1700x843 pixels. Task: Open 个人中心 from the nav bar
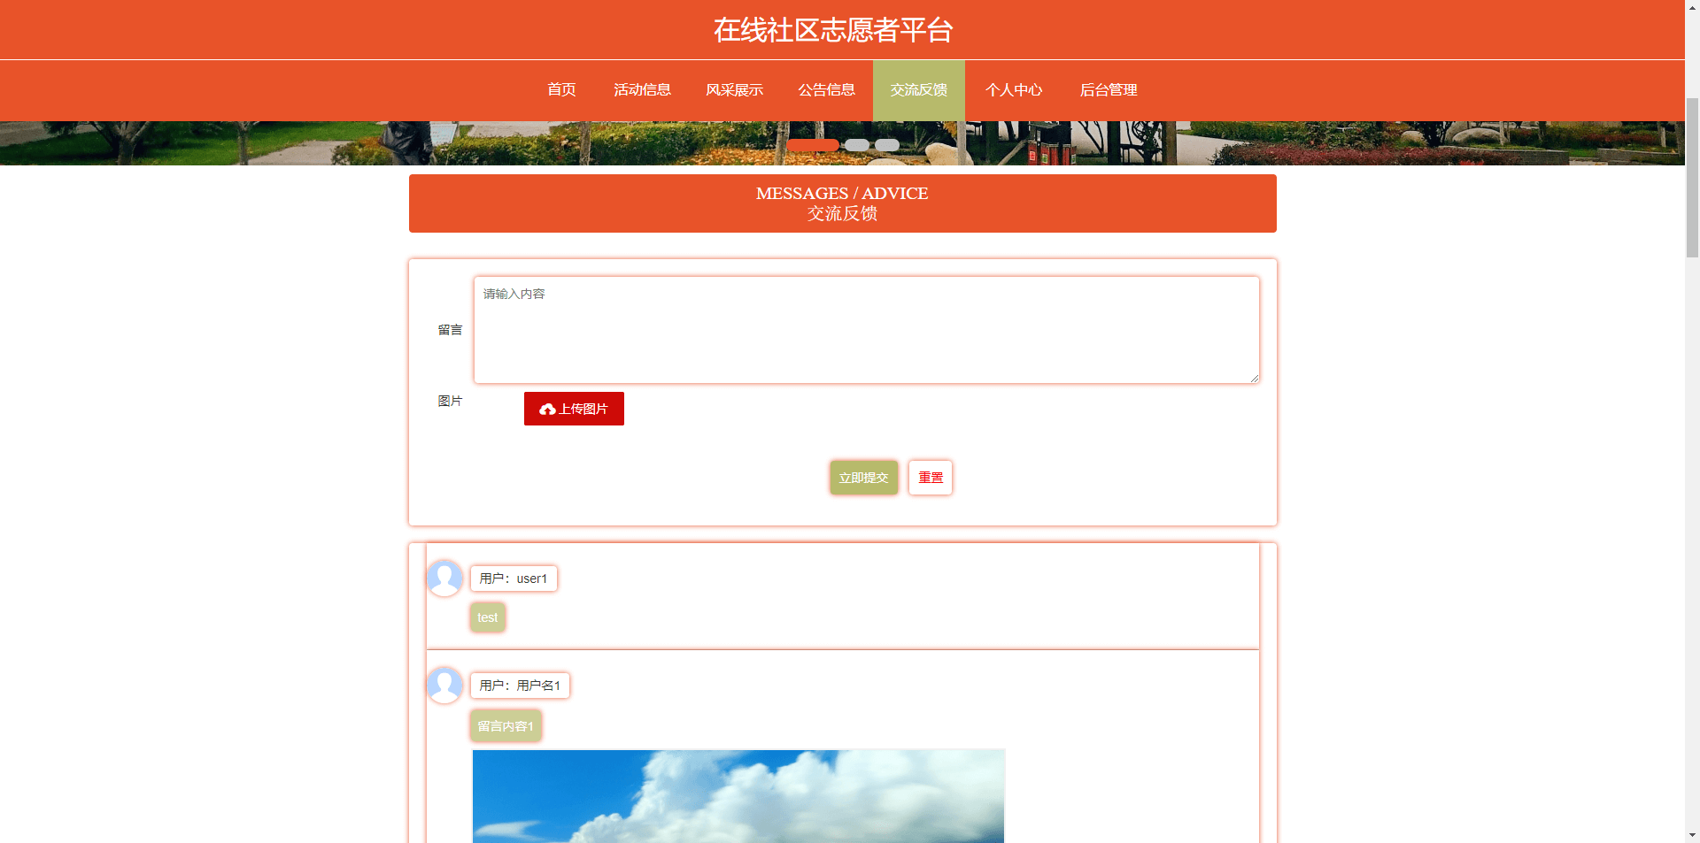(x=1014, y=90)
